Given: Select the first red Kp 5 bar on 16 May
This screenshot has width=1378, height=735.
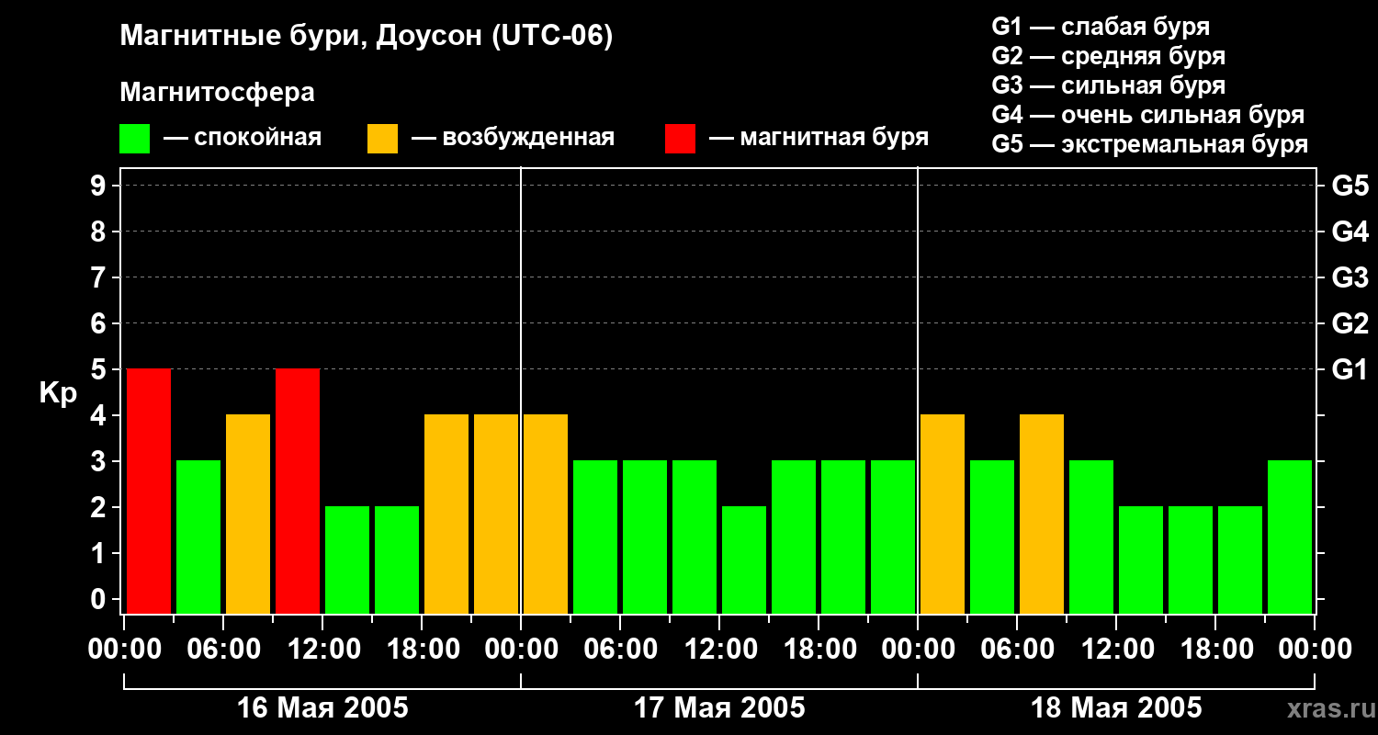Looking at the screenshot, I should click(x=149, y=491).
